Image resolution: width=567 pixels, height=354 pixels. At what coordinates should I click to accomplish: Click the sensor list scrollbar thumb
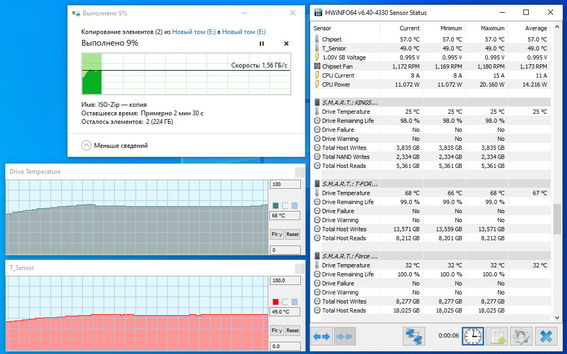coord(557,219)
